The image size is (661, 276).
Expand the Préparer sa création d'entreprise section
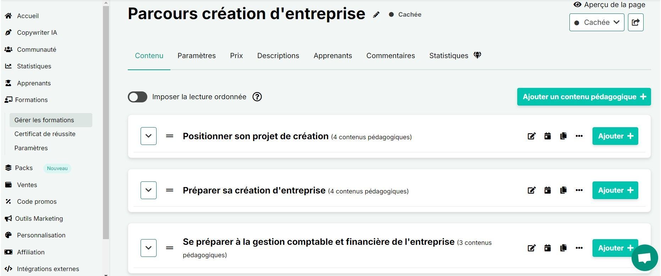point(148,190)
